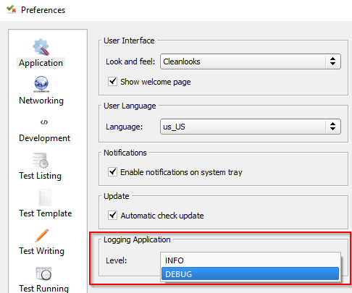Choose INFO logging level option
Screen dimensions: 352x293
click(251, 260)
